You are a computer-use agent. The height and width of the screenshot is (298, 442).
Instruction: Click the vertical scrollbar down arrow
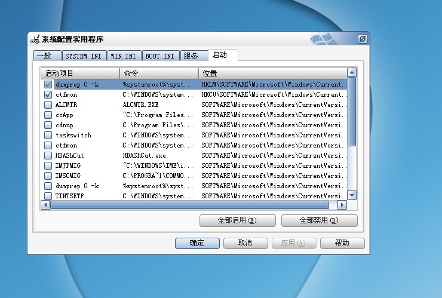(352, 195)
